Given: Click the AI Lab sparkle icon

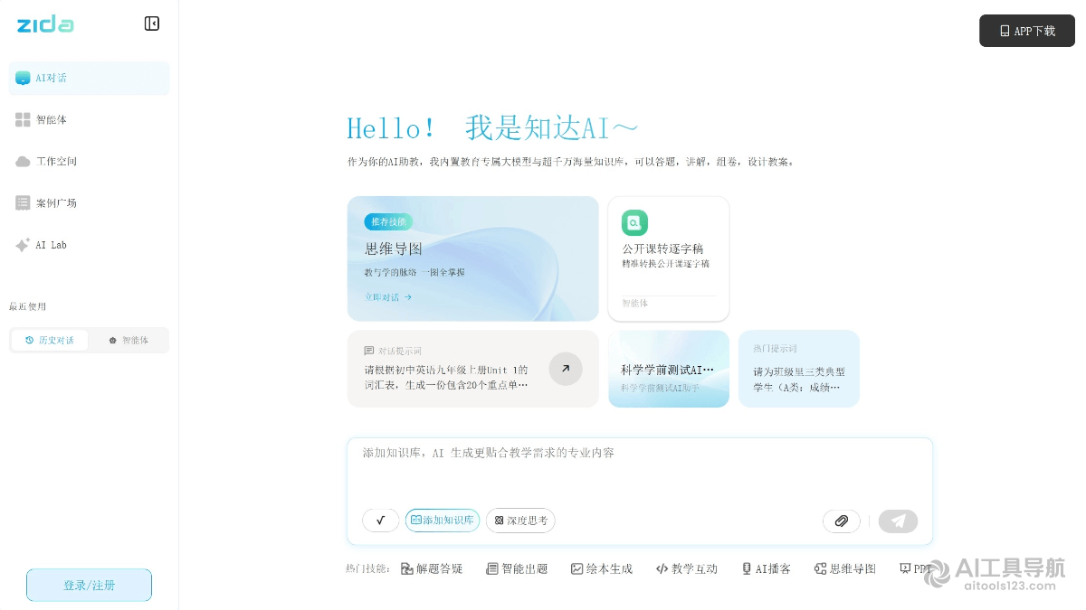Looking at the screenshot, I should [23, 245].
